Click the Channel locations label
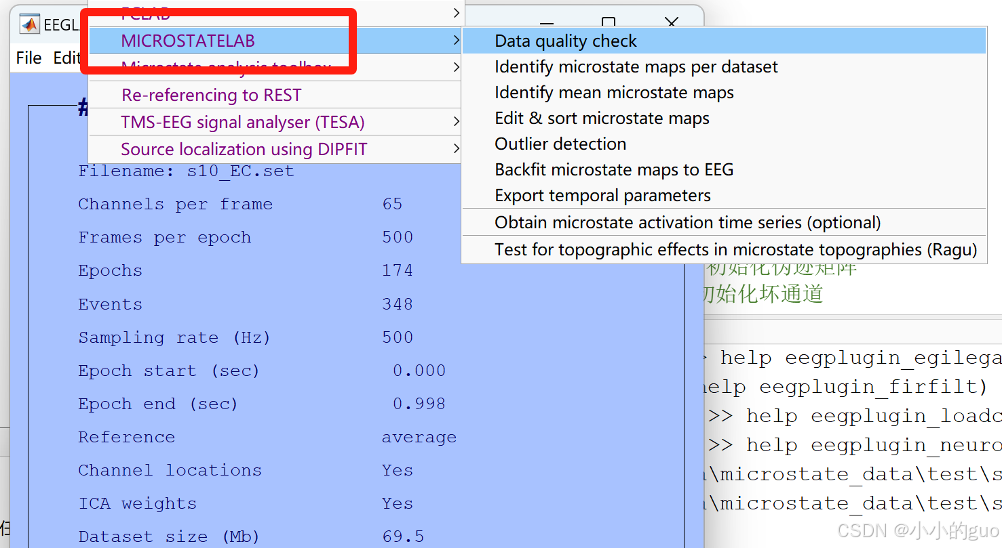1002x548 pixels. click(170, 470)
